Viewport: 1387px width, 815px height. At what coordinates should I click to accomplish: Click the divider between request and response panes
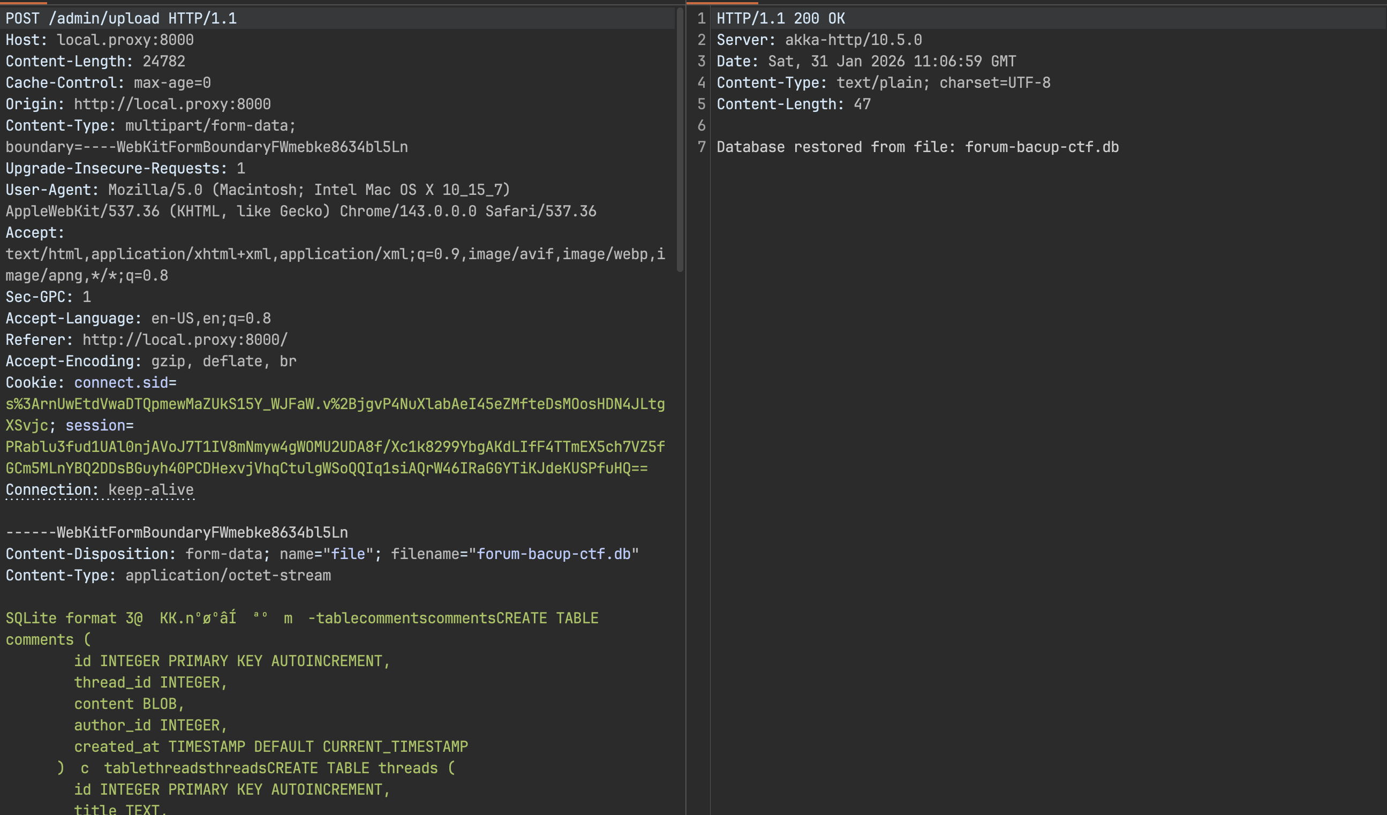[686, 407]
